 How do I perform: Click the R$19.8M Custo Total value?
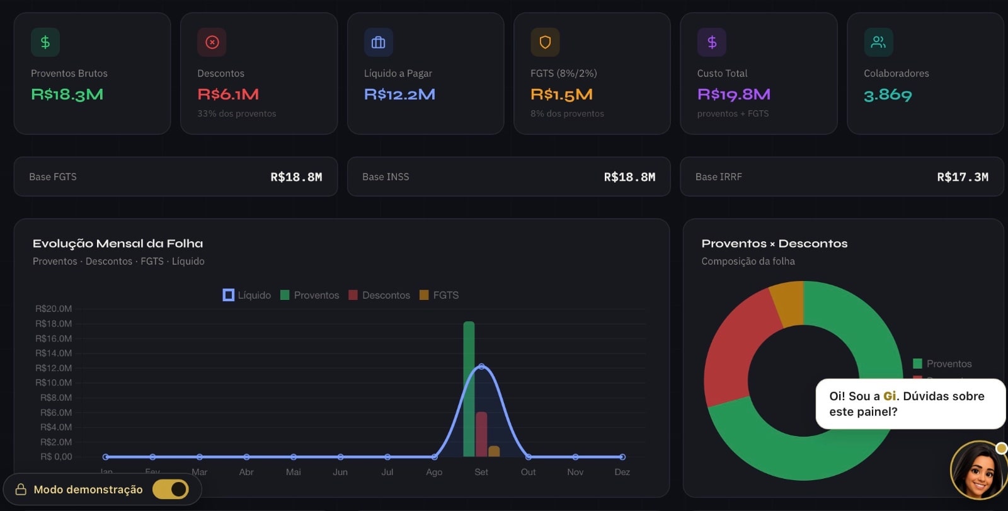pos(734,95)
